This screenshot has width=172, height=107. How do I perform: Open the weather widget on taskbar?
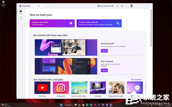click(6, 105)
